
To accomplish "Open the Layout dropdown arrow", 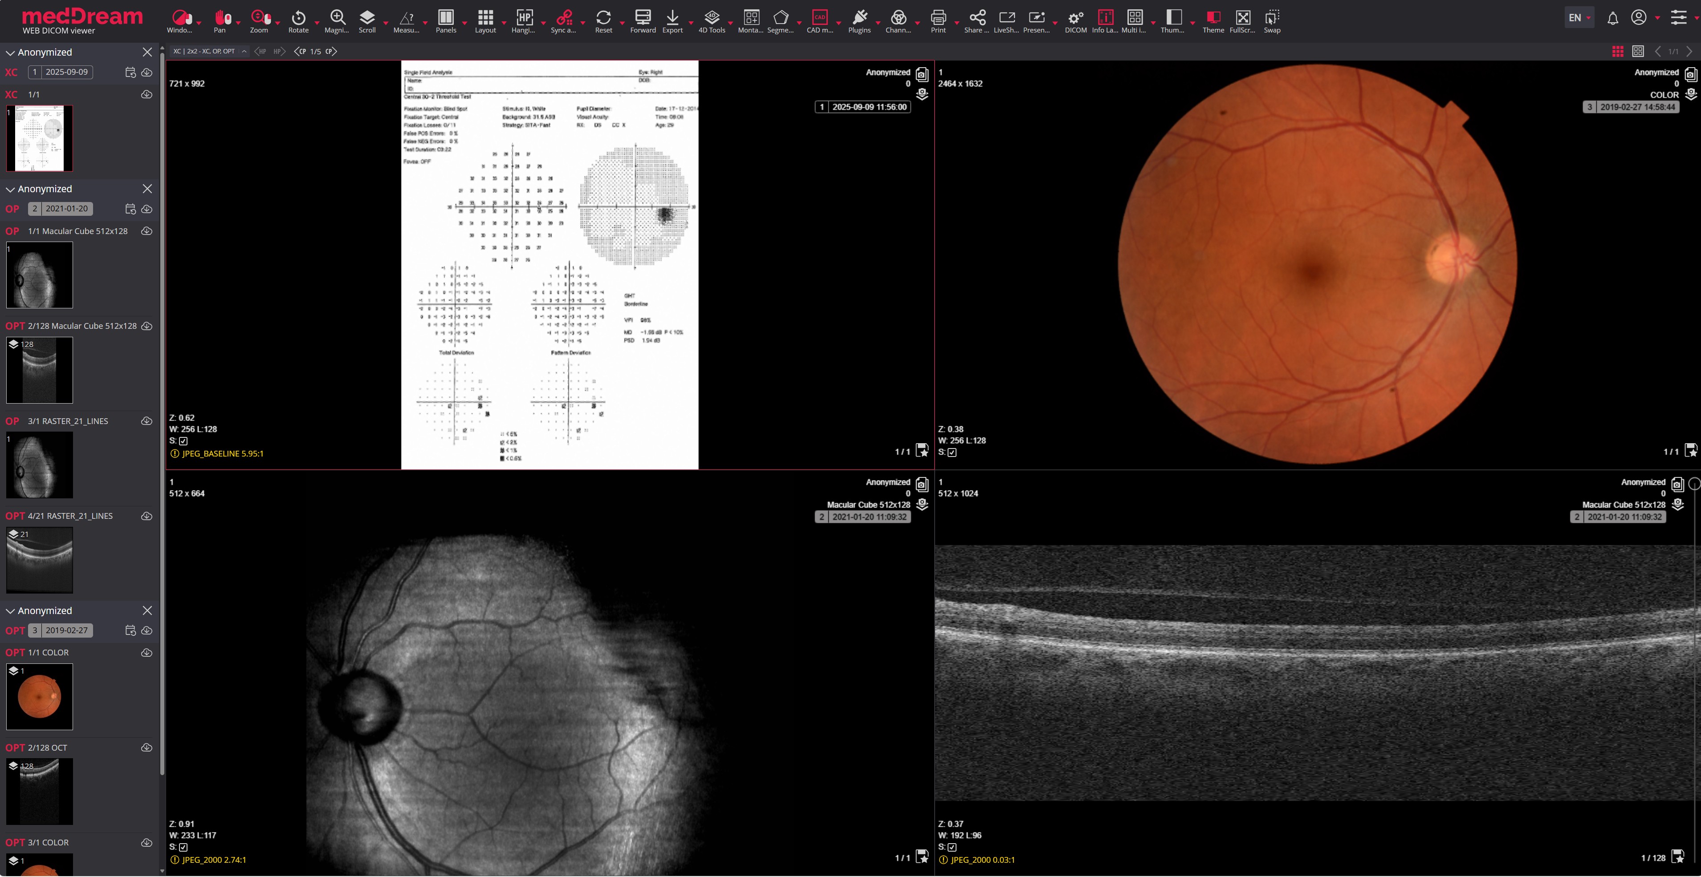I will click(504, 22).
